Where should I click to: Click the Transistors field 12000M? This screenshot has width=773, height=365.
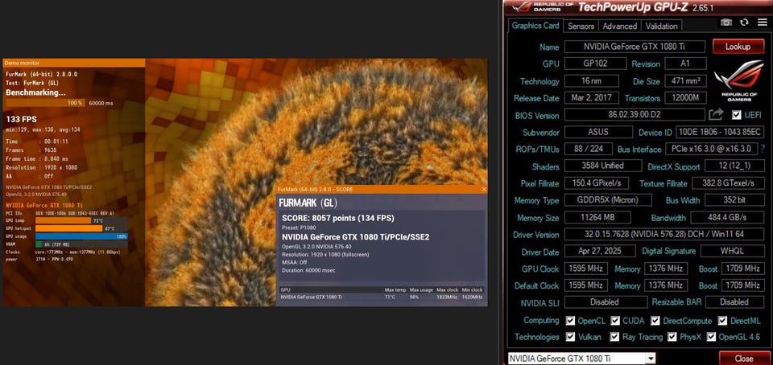click(x=685, y=98)
